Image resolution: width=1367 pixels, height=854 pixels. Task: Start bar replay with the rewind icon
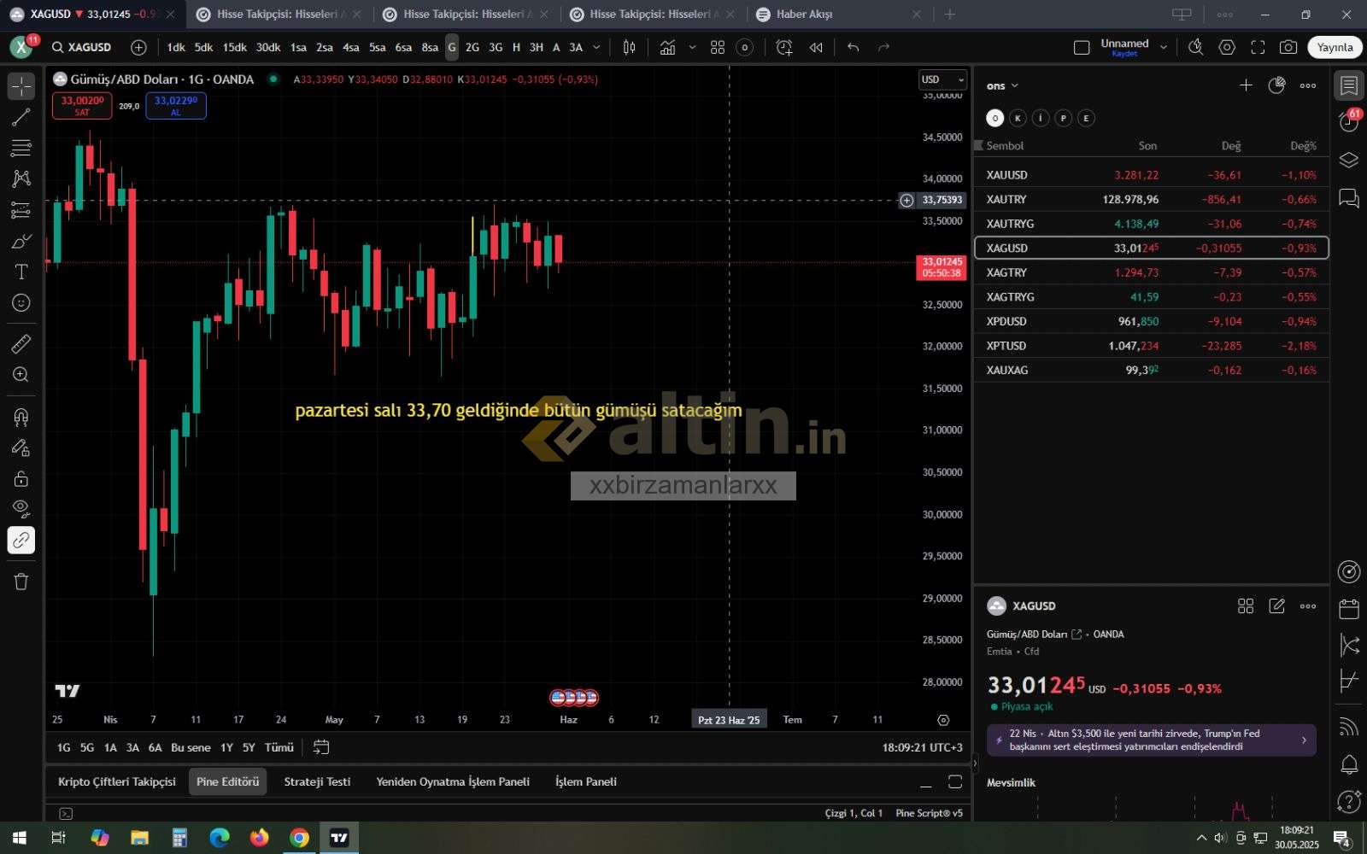click(x=816, y=48)
